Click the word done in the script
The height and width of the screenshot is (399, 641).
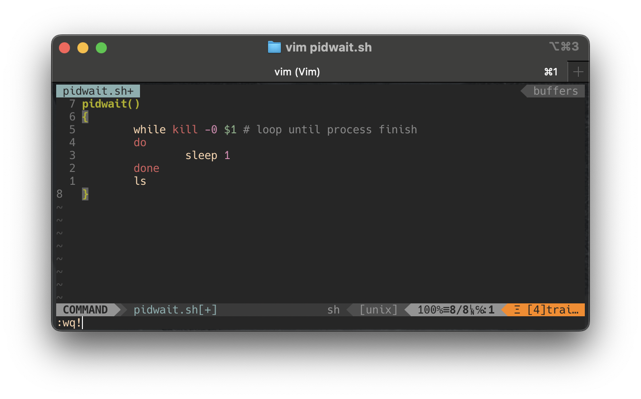point(146,168)
